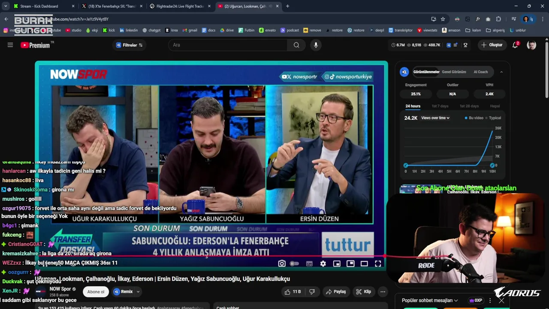The height and width of the screenshot is (309, 549).
Task: Click the 0XP chat points badge
Action: pyautogui.click(x=476, y=300)
